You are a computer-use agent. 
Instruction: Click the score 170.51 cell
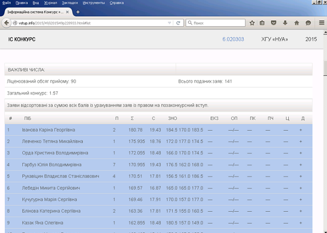[135, 176]
